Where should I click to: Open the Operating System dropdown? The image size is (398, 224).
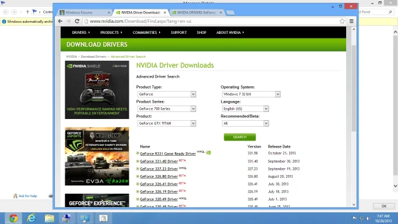point(251,94)
